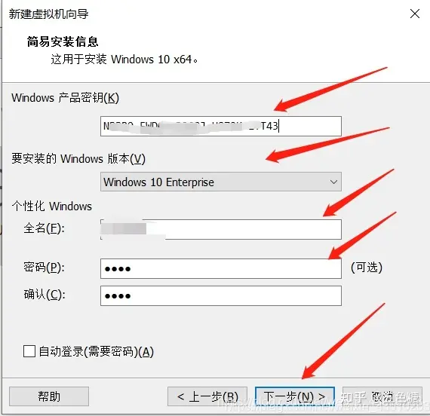The width and height of the screenshot is (430, 416).
Task: Open the Windows 10 Enterprise version dropdown
Action: (x=221, y=182)
